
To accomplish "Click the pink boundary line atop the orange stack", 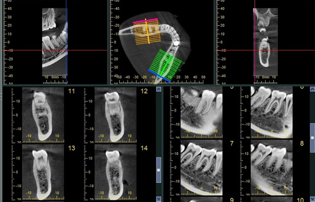I will [x=145, y=20].
